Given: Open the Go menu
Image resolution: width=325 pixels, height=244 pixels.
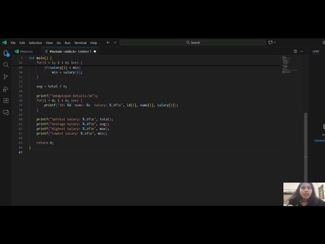Looking at the screenshot, I should 59,43.
